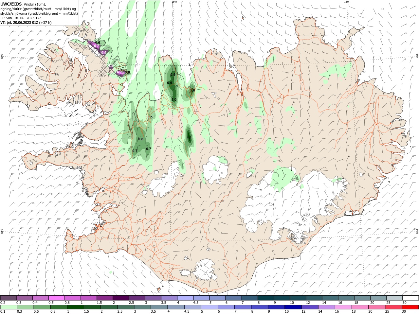This screenshot has width=419, height=314.
Task: Click the dark teal swatch between 8 and 9
Action: pos(265,298)
